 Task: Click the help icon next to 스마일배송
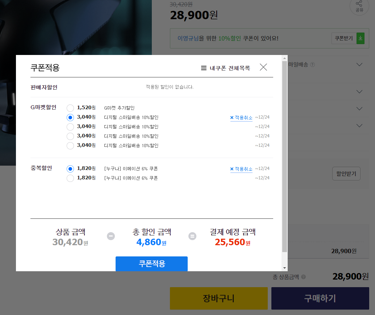[x=312, y=65]
